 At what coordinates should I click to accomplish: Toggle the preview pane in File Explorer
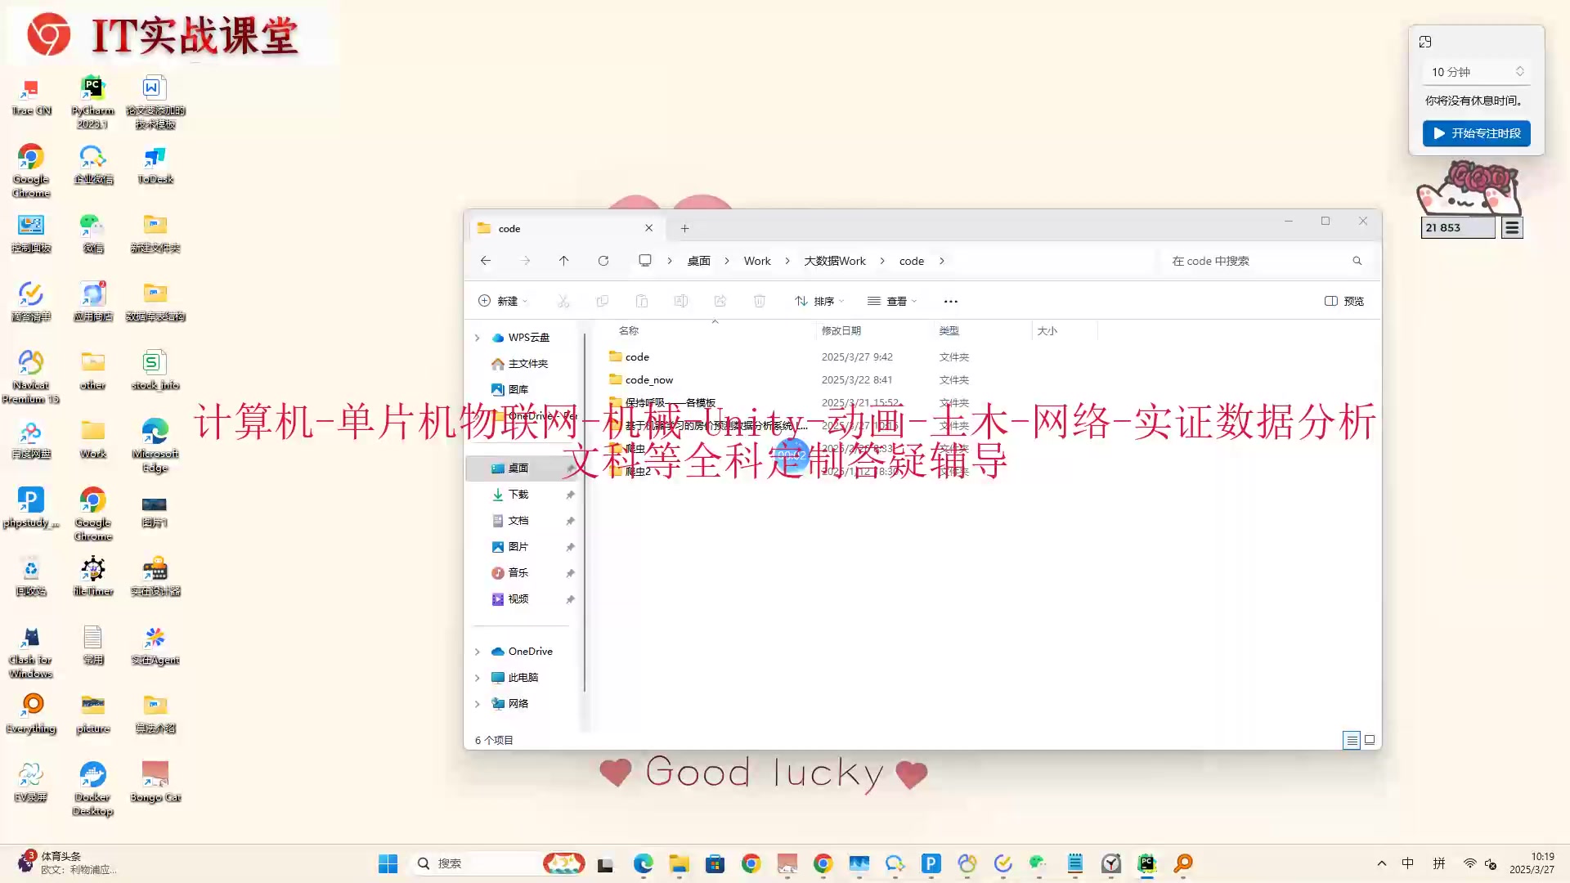(1343, 301)
